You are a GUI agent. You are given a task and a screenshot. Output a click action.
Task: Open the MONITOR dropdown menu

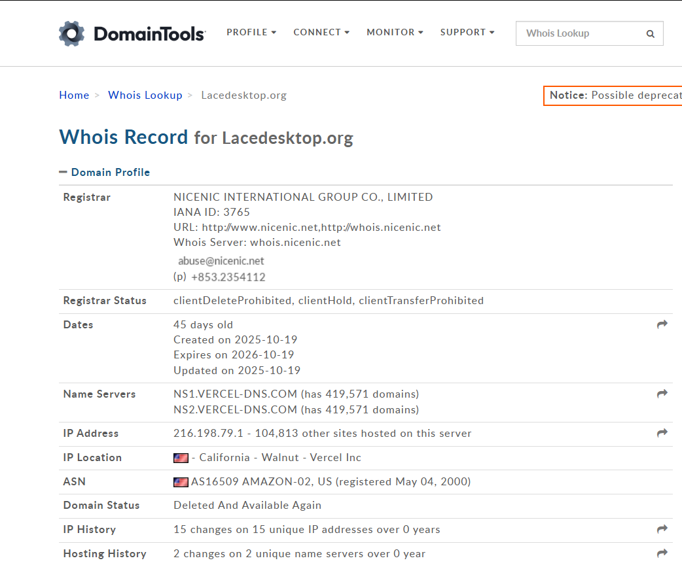click(x=395, y=33)
